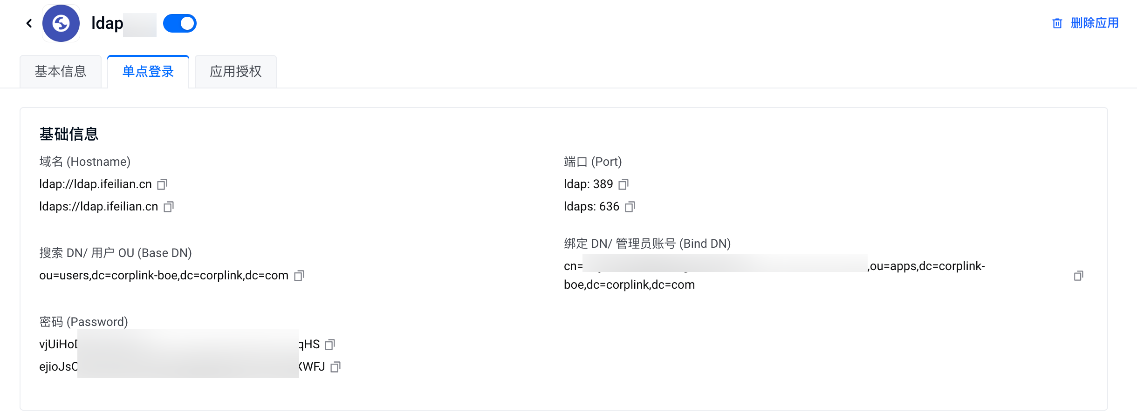Copy the second password ending in WFJ
Viewport: 1137px width, 420px height.
336,367
